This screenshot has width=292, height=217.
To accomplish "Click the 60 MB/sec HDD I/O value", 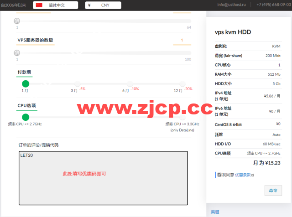I will coord(271,144).
